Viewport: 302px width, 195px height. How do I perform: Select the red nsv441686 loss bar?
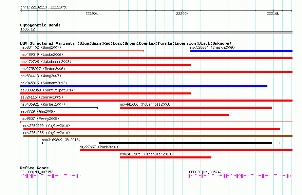[x=196, y=108]
